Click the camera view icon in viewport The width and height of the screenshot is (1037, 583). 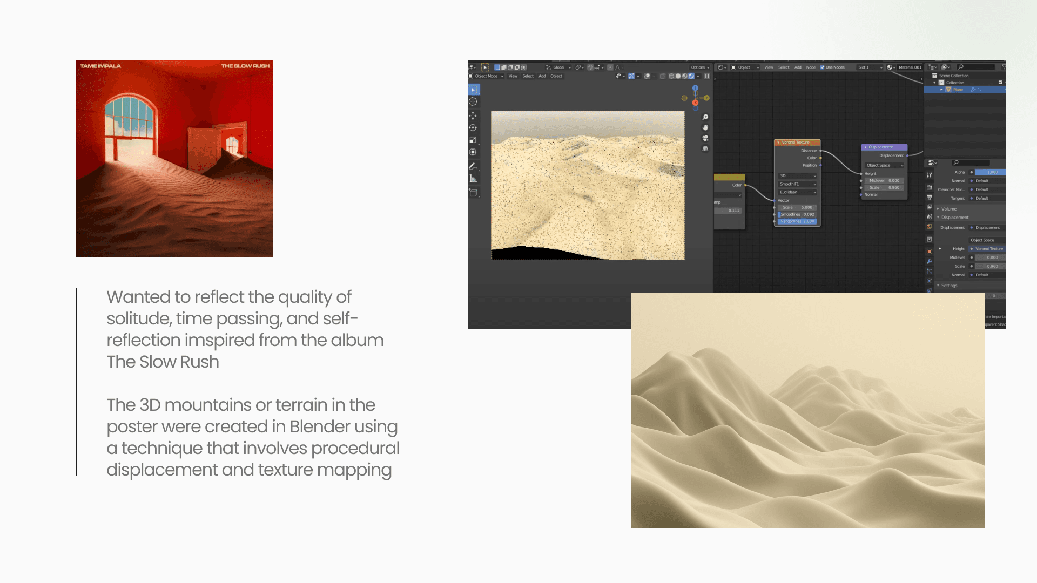tap(705, 138)
